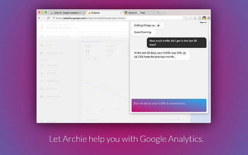Click the Customization grid icon
The width and height of the screenshot is (248, 155).
tap(41, 53)
